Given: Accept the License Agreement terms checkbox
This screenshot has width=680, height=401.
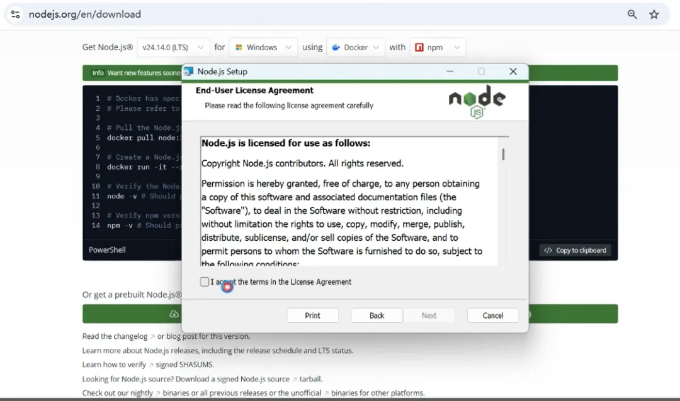Looking at the screenshot, I should coord(205,282).
